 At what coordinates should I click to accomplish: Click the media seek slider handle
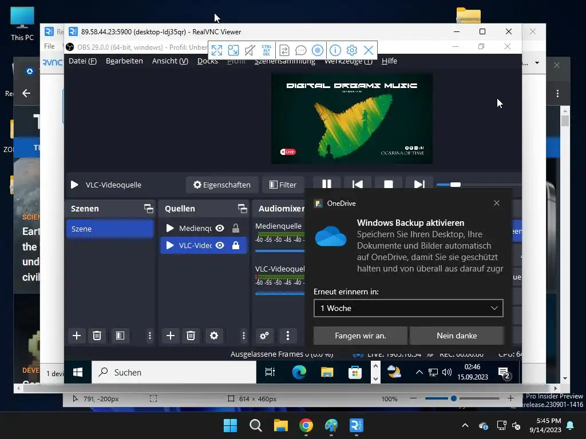(x=455, y=185)
